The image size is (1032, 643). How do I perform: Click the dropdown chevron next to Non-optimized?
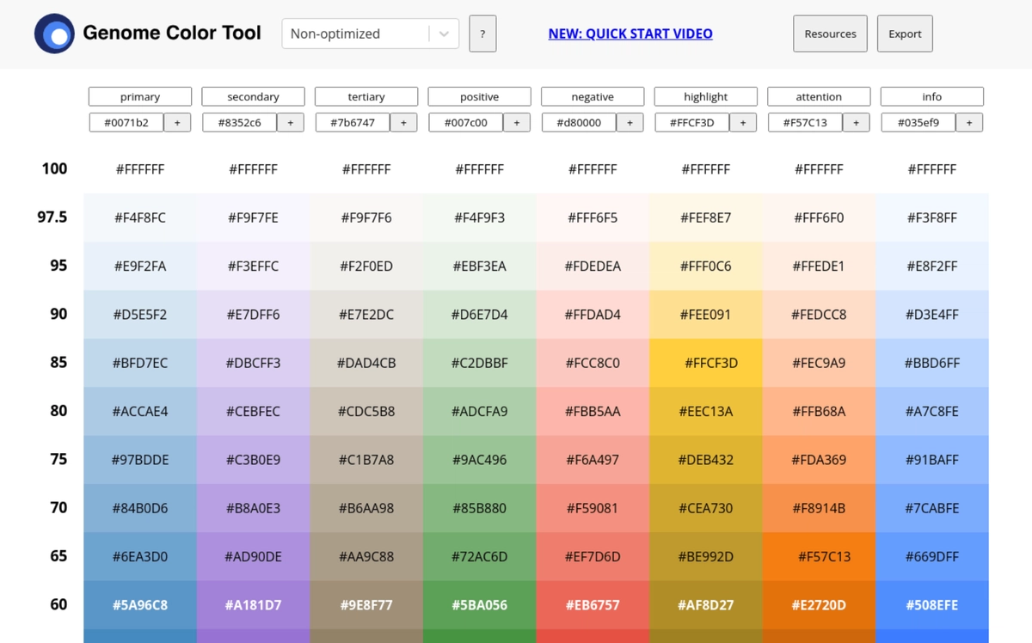(443, 34)
